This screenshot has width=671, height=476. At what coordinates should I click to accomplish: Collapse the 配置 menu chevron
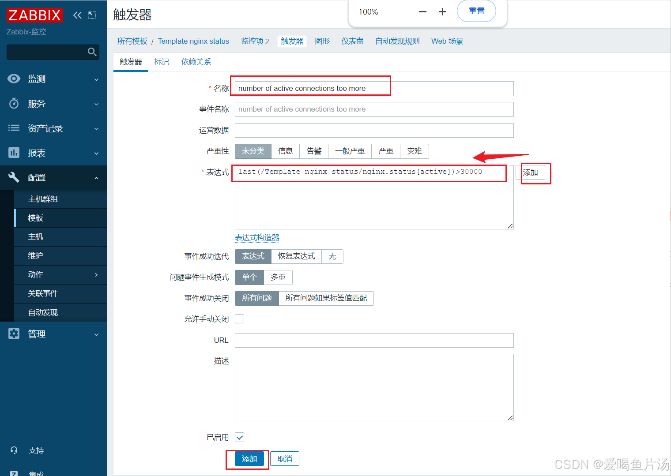[96, 178]
